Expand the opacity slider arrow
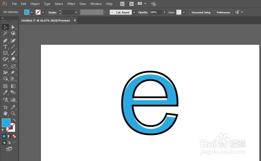The width and height of the screenshot is (261, 161). (x=164, y=12)
